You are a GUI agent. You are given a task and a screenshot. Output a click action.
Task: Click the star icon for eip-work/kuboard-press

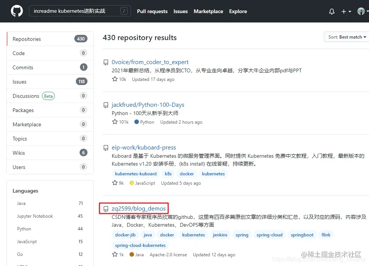[114, 183]
